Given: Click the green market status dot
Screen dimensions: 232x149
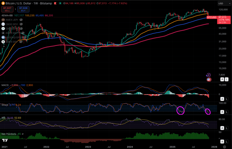Looking at the screenshot, I should pyautogui.click(x=60, y=3).
